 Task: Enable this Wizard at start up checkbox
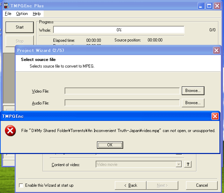(x=21, y=185)
